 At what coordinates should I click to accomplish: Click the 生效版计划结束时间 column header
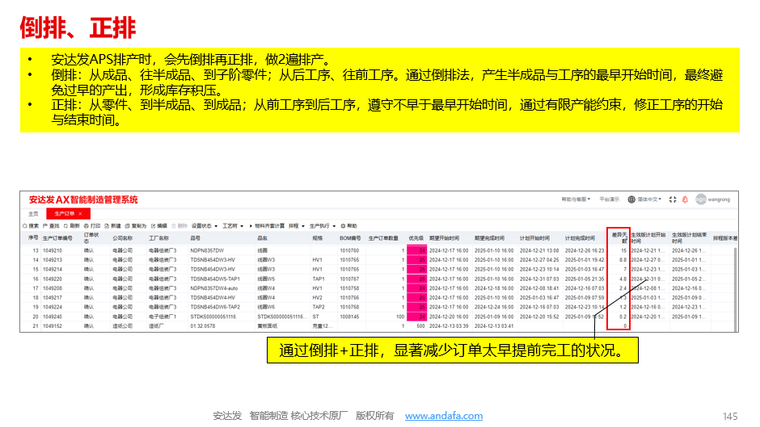coord(689,238)
